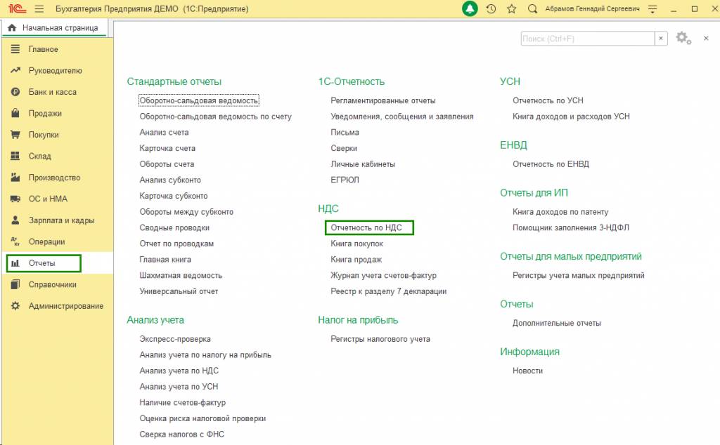Open Сверка налогов с ФНС
The width and height of the screenshot is (720, 445).
(x=182, y=434)
